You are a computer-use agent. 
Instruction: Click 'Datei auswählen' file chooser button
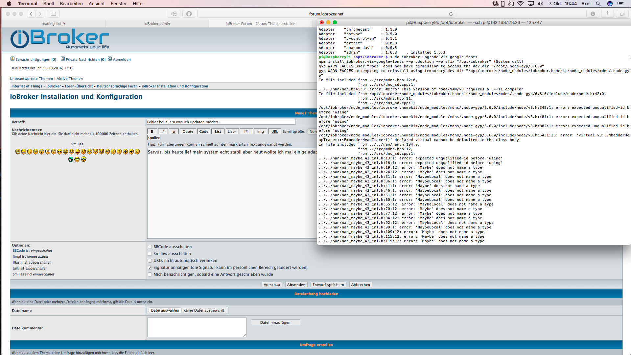tap(165, 310)
